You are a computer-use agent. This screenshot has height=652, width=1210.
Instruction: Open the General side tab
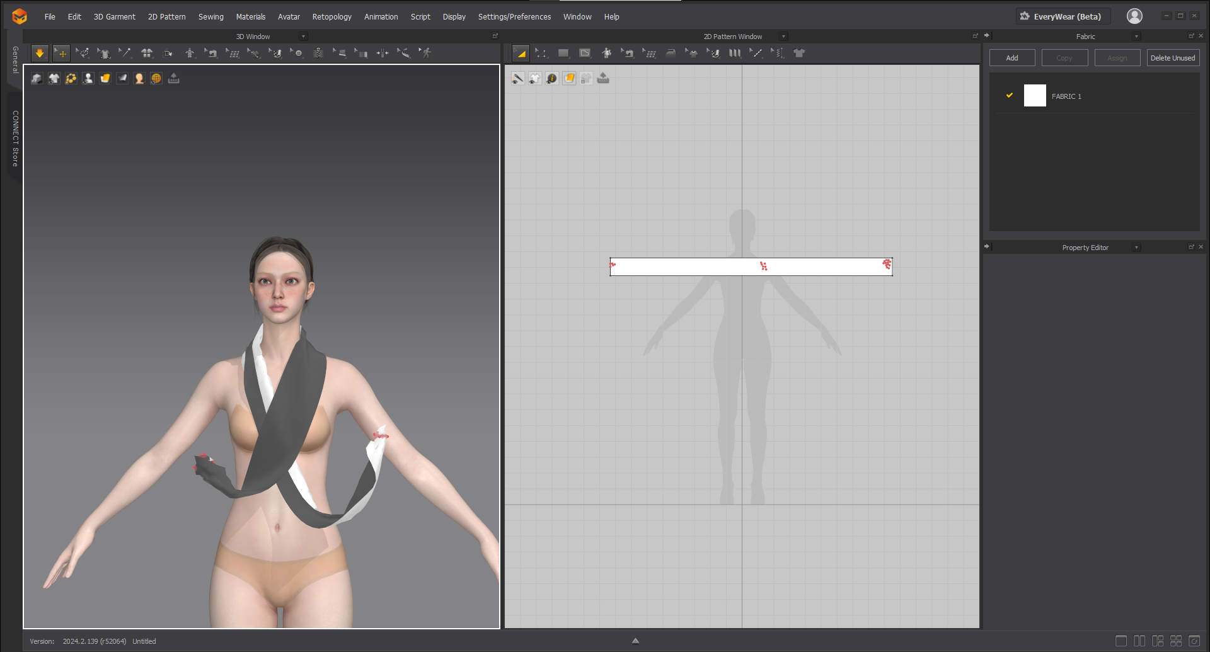click(x=15, y=60)
